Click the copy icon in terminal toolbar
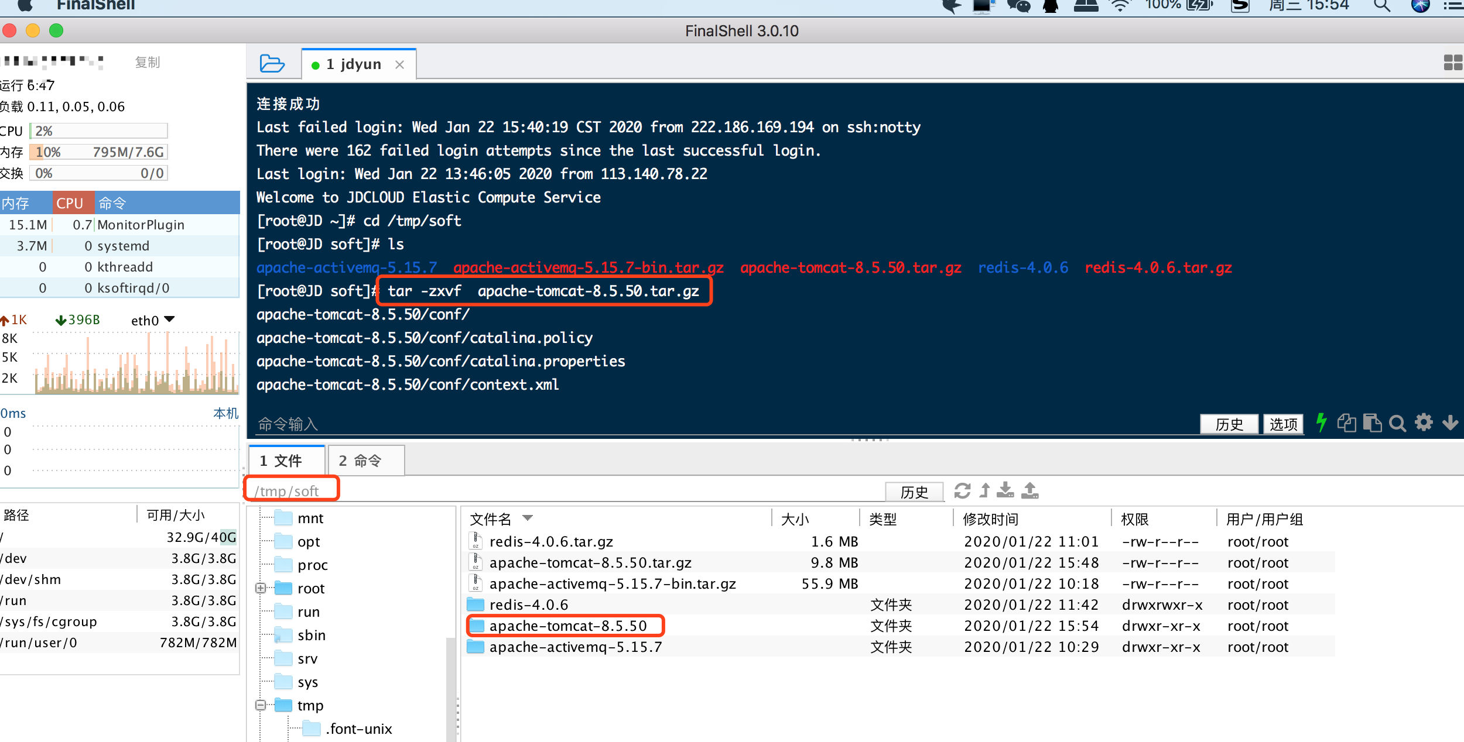Image resolution: width=1464 pixels, height=742 pixels. pyautogui.click(x=1346, y=422)
